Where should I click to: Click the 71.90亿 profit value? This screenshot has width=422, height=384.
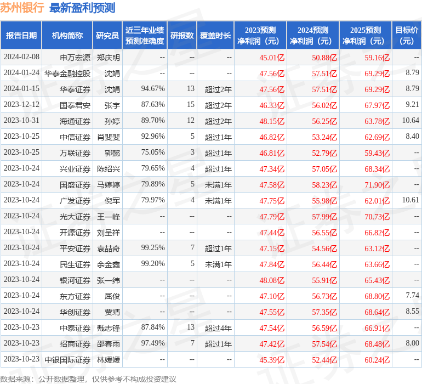point(377,184)
